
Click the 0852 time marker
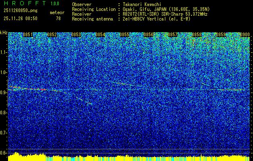click(52, 35)
